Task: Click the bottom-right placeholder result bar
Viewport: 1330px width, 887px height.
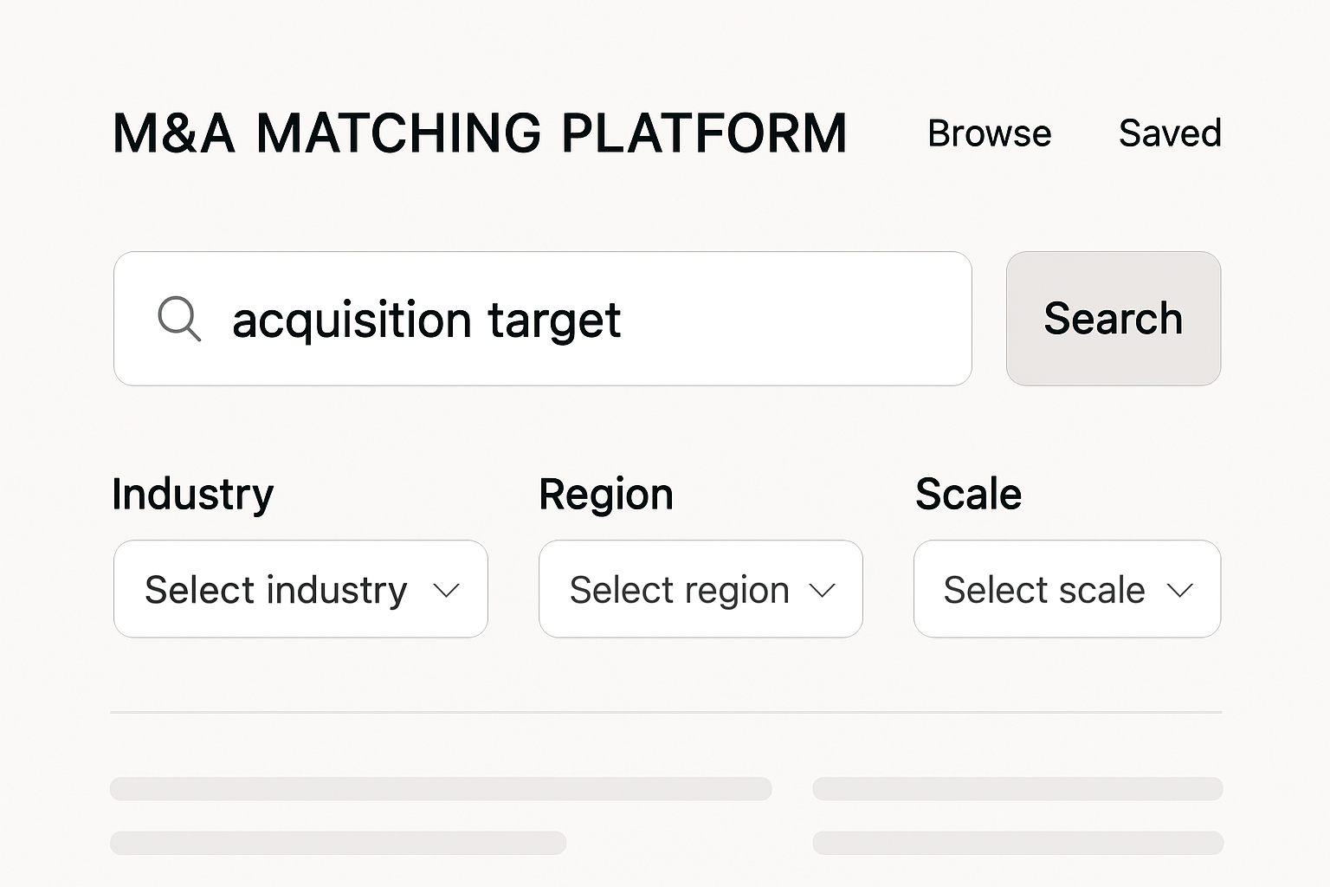Action: click(x=1017, y=843)
